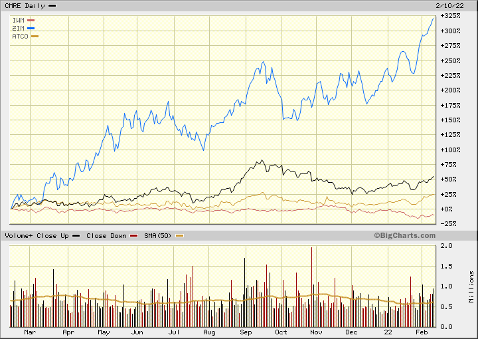The image size is (478, 339).
Task: Click the Sep month label
Action: pos(246,332)
